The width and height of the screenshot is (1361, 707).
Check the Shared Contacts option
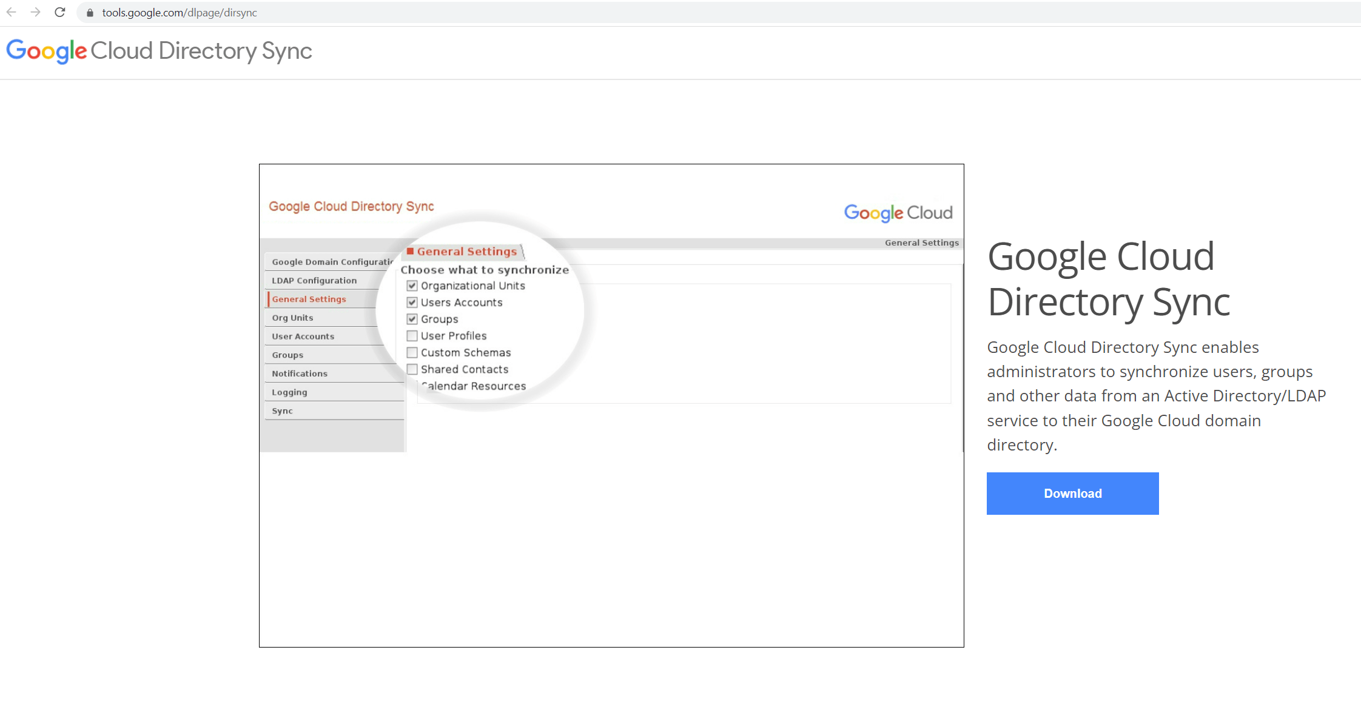click(412, 369)
